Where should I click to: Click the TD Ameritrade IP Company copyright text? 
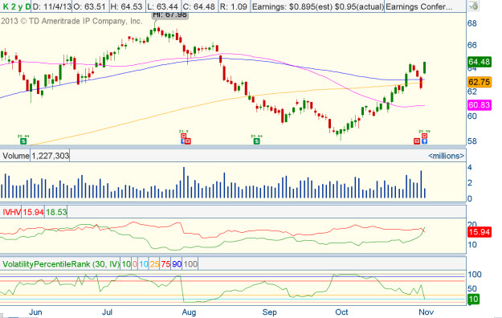coord(71,21)
